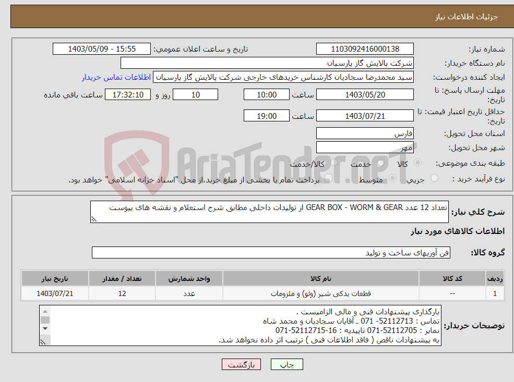Click the توضیحات خریدار label
The width and height of the screenshot is (514, 382).
coord(474,326)
